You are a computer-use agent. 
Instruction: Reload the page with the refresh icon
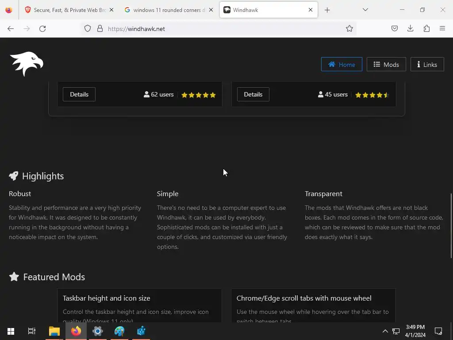[42, 29]
